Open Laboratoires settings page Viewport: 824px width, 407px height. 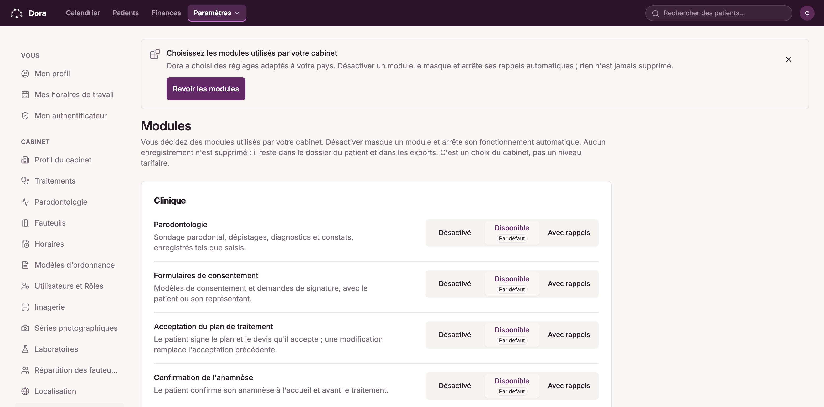tap(69, 349)
